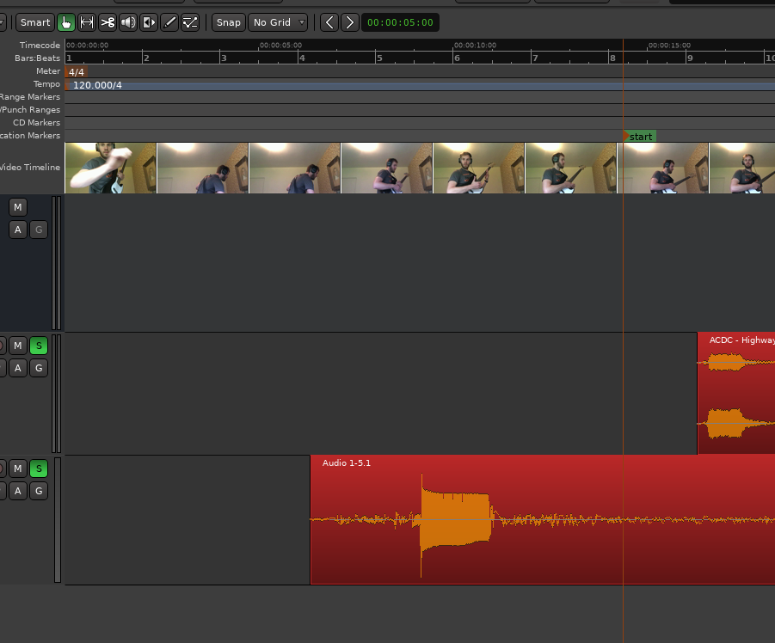Click the green timecode clock display

[x=400, y=22]
